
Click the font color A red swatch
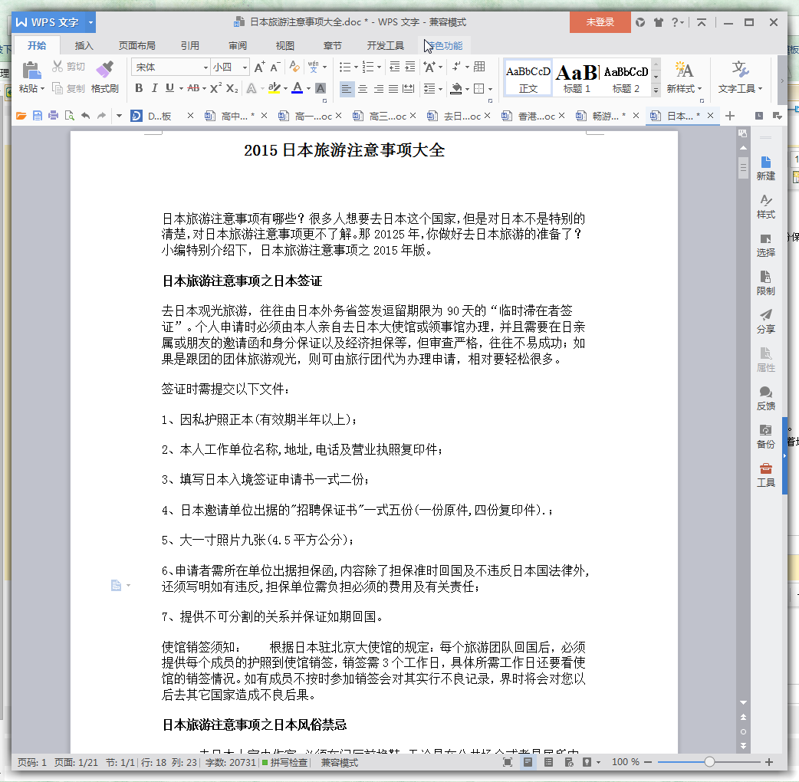pos(298,88)
